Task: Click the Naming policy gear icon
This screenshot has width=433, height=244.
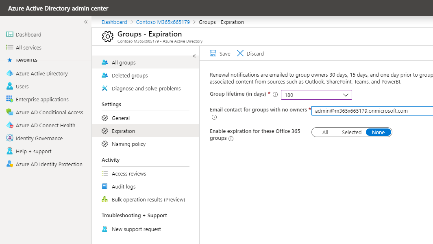Action: pyautogui.click(x=104, y=144)
